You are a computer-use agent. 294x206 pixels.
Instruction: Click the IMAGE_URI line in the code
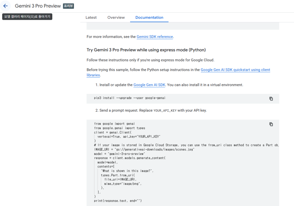tap(144, 150)
